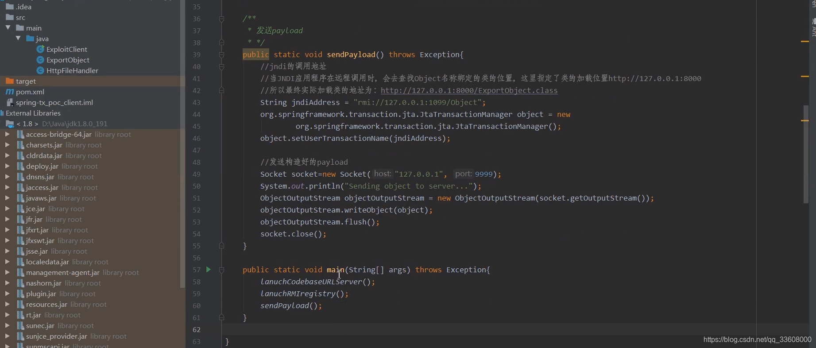Click the jar icon of sunec.jar
Viewport: 816px width, 348px height.
pos(20,325)
